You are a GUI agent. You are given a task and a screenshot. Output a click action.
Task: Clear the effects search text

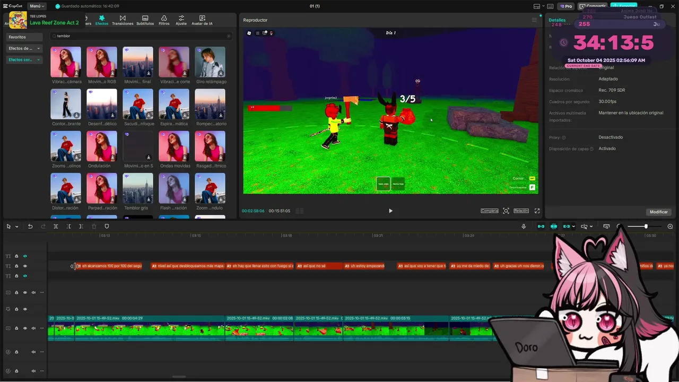click(x=229, y=36)
